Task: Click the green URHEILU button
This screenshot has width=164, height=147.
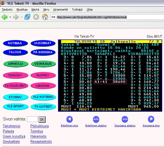Action: 16,64
